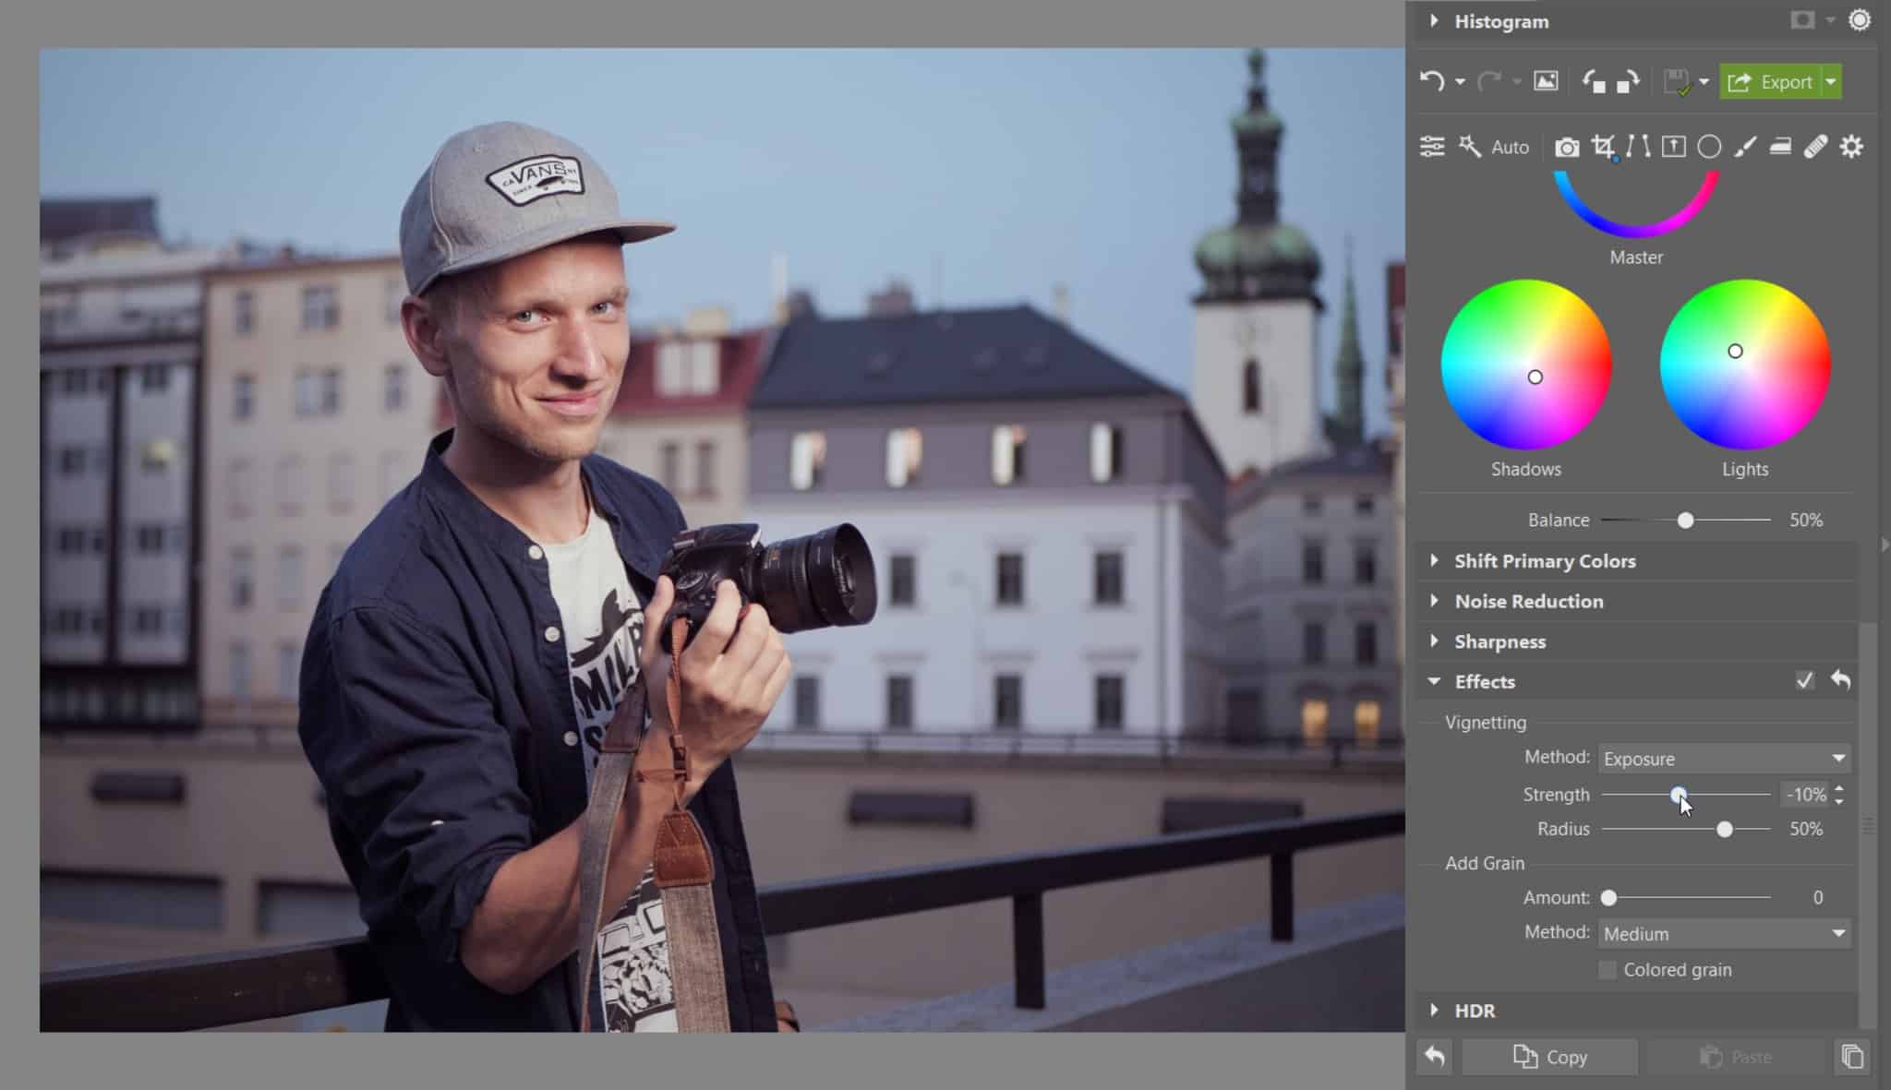Screen dimensions: 1891x1090
Task: Click the Shadows color wheel
Action: [x=1525, y=365]
